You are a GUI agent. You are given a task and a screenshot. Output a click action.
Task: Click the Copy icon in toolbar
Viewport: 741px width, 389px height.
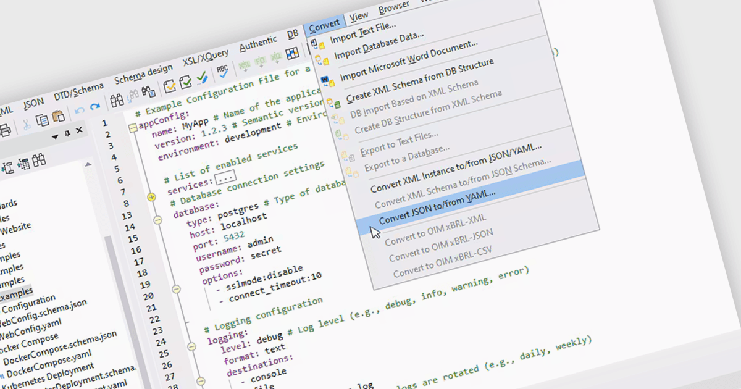(43, 120)
